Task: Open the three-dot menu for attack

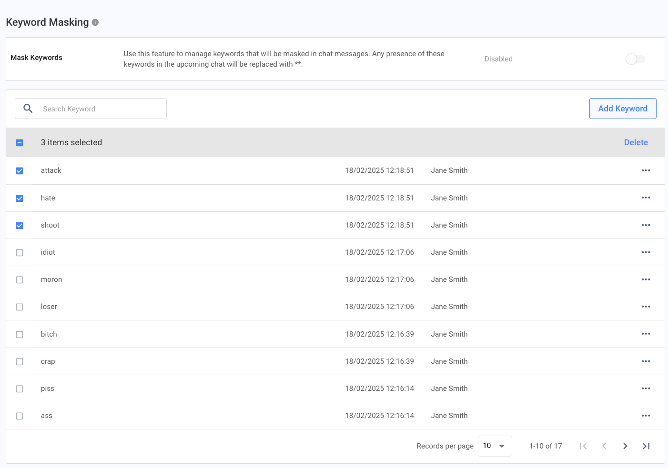Action: pyautogui.click(x=646, y=170)
